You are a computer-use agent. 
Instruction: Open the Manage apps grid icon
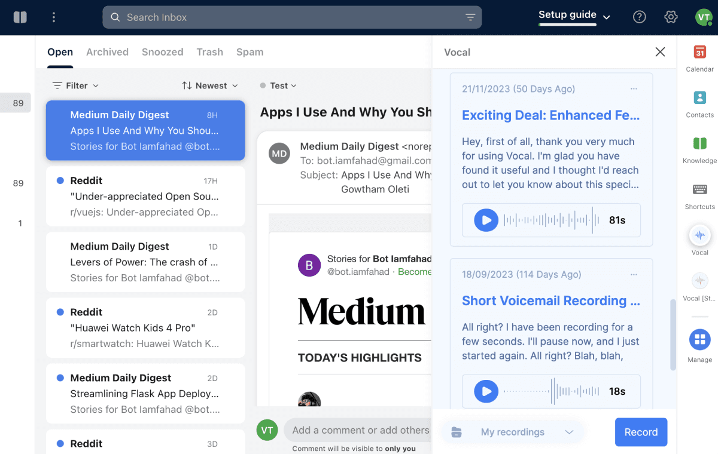point(699,340)
